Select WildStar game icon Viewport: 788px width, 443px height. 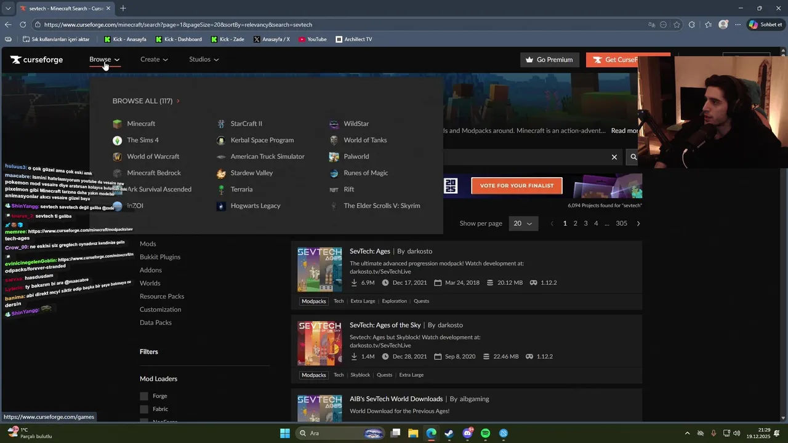coord(334,124)
